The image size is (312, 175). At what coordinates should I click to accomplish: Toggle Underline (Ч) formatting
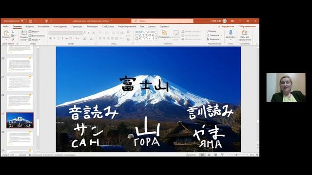pyautogui.click(x=58, y=38)
